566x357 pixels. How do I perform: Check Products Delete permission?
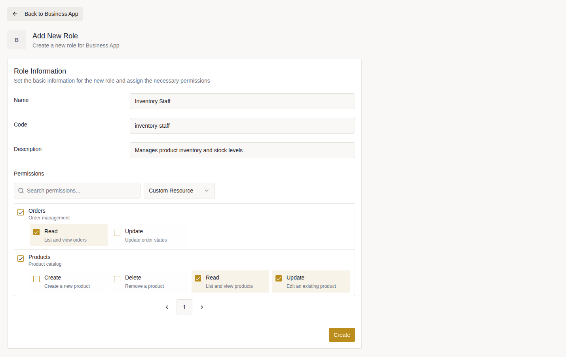(x=117, y=279)
